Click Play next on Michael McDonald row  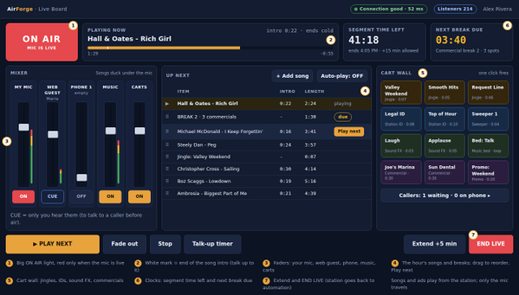pyautogui.click(x=349, y=131)
